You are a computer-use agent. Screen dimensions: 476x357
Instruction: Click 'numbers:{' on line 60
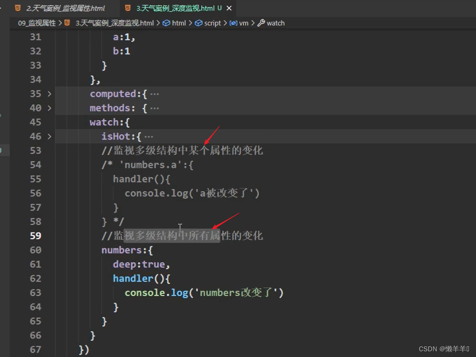coord(127,250)
